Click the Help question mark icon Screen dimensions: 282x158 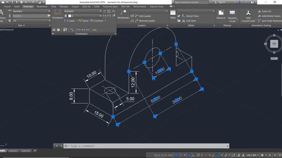point(252,2)
